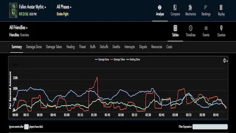Open the chart settings gear menu
This screenshot has width=236, height=133.
click(225, 61)
